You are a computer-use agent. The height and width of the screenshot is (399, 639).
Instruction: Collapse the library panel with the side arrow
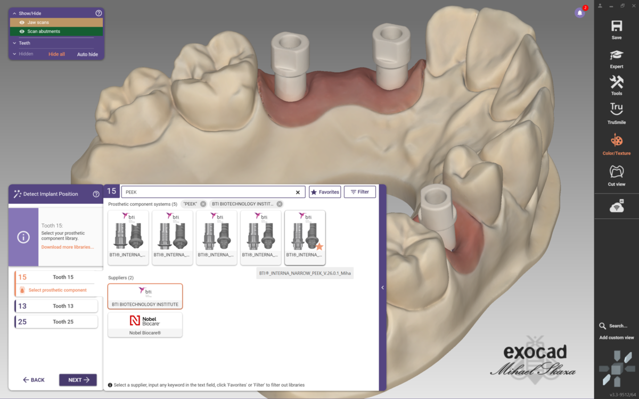click(x=382, y=288)
